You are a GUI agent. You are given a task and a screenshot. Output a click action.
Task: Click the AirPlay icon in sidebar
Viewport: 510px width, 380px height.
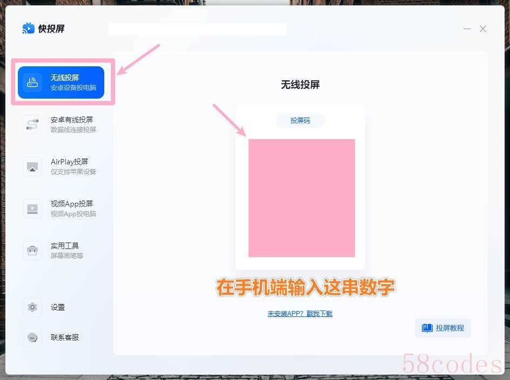tap(32, 167)
